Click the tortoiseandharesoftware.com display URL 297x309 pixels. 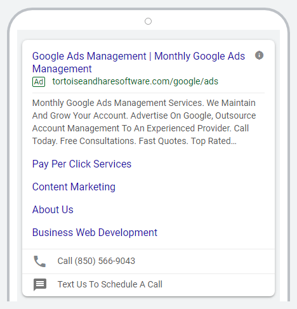135,81
